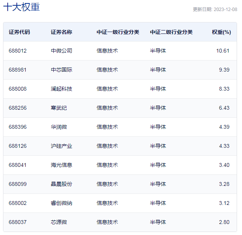This screenshot has width=242, height=235.
Task: Click the 证券名称 column header
Action: tap(61, 32)
